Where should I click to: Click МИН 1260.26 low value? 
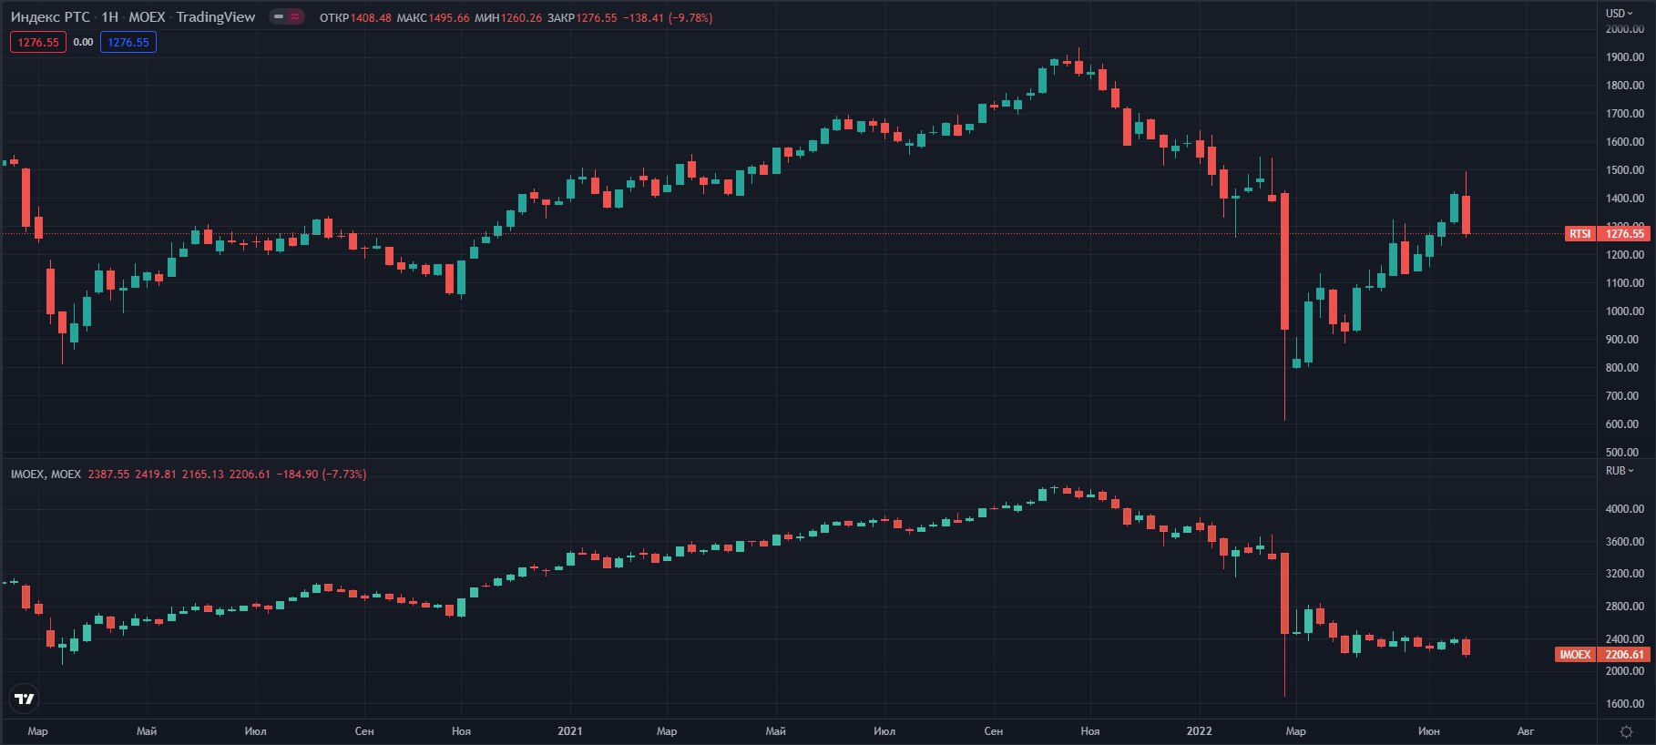click(x=508, y=18)
